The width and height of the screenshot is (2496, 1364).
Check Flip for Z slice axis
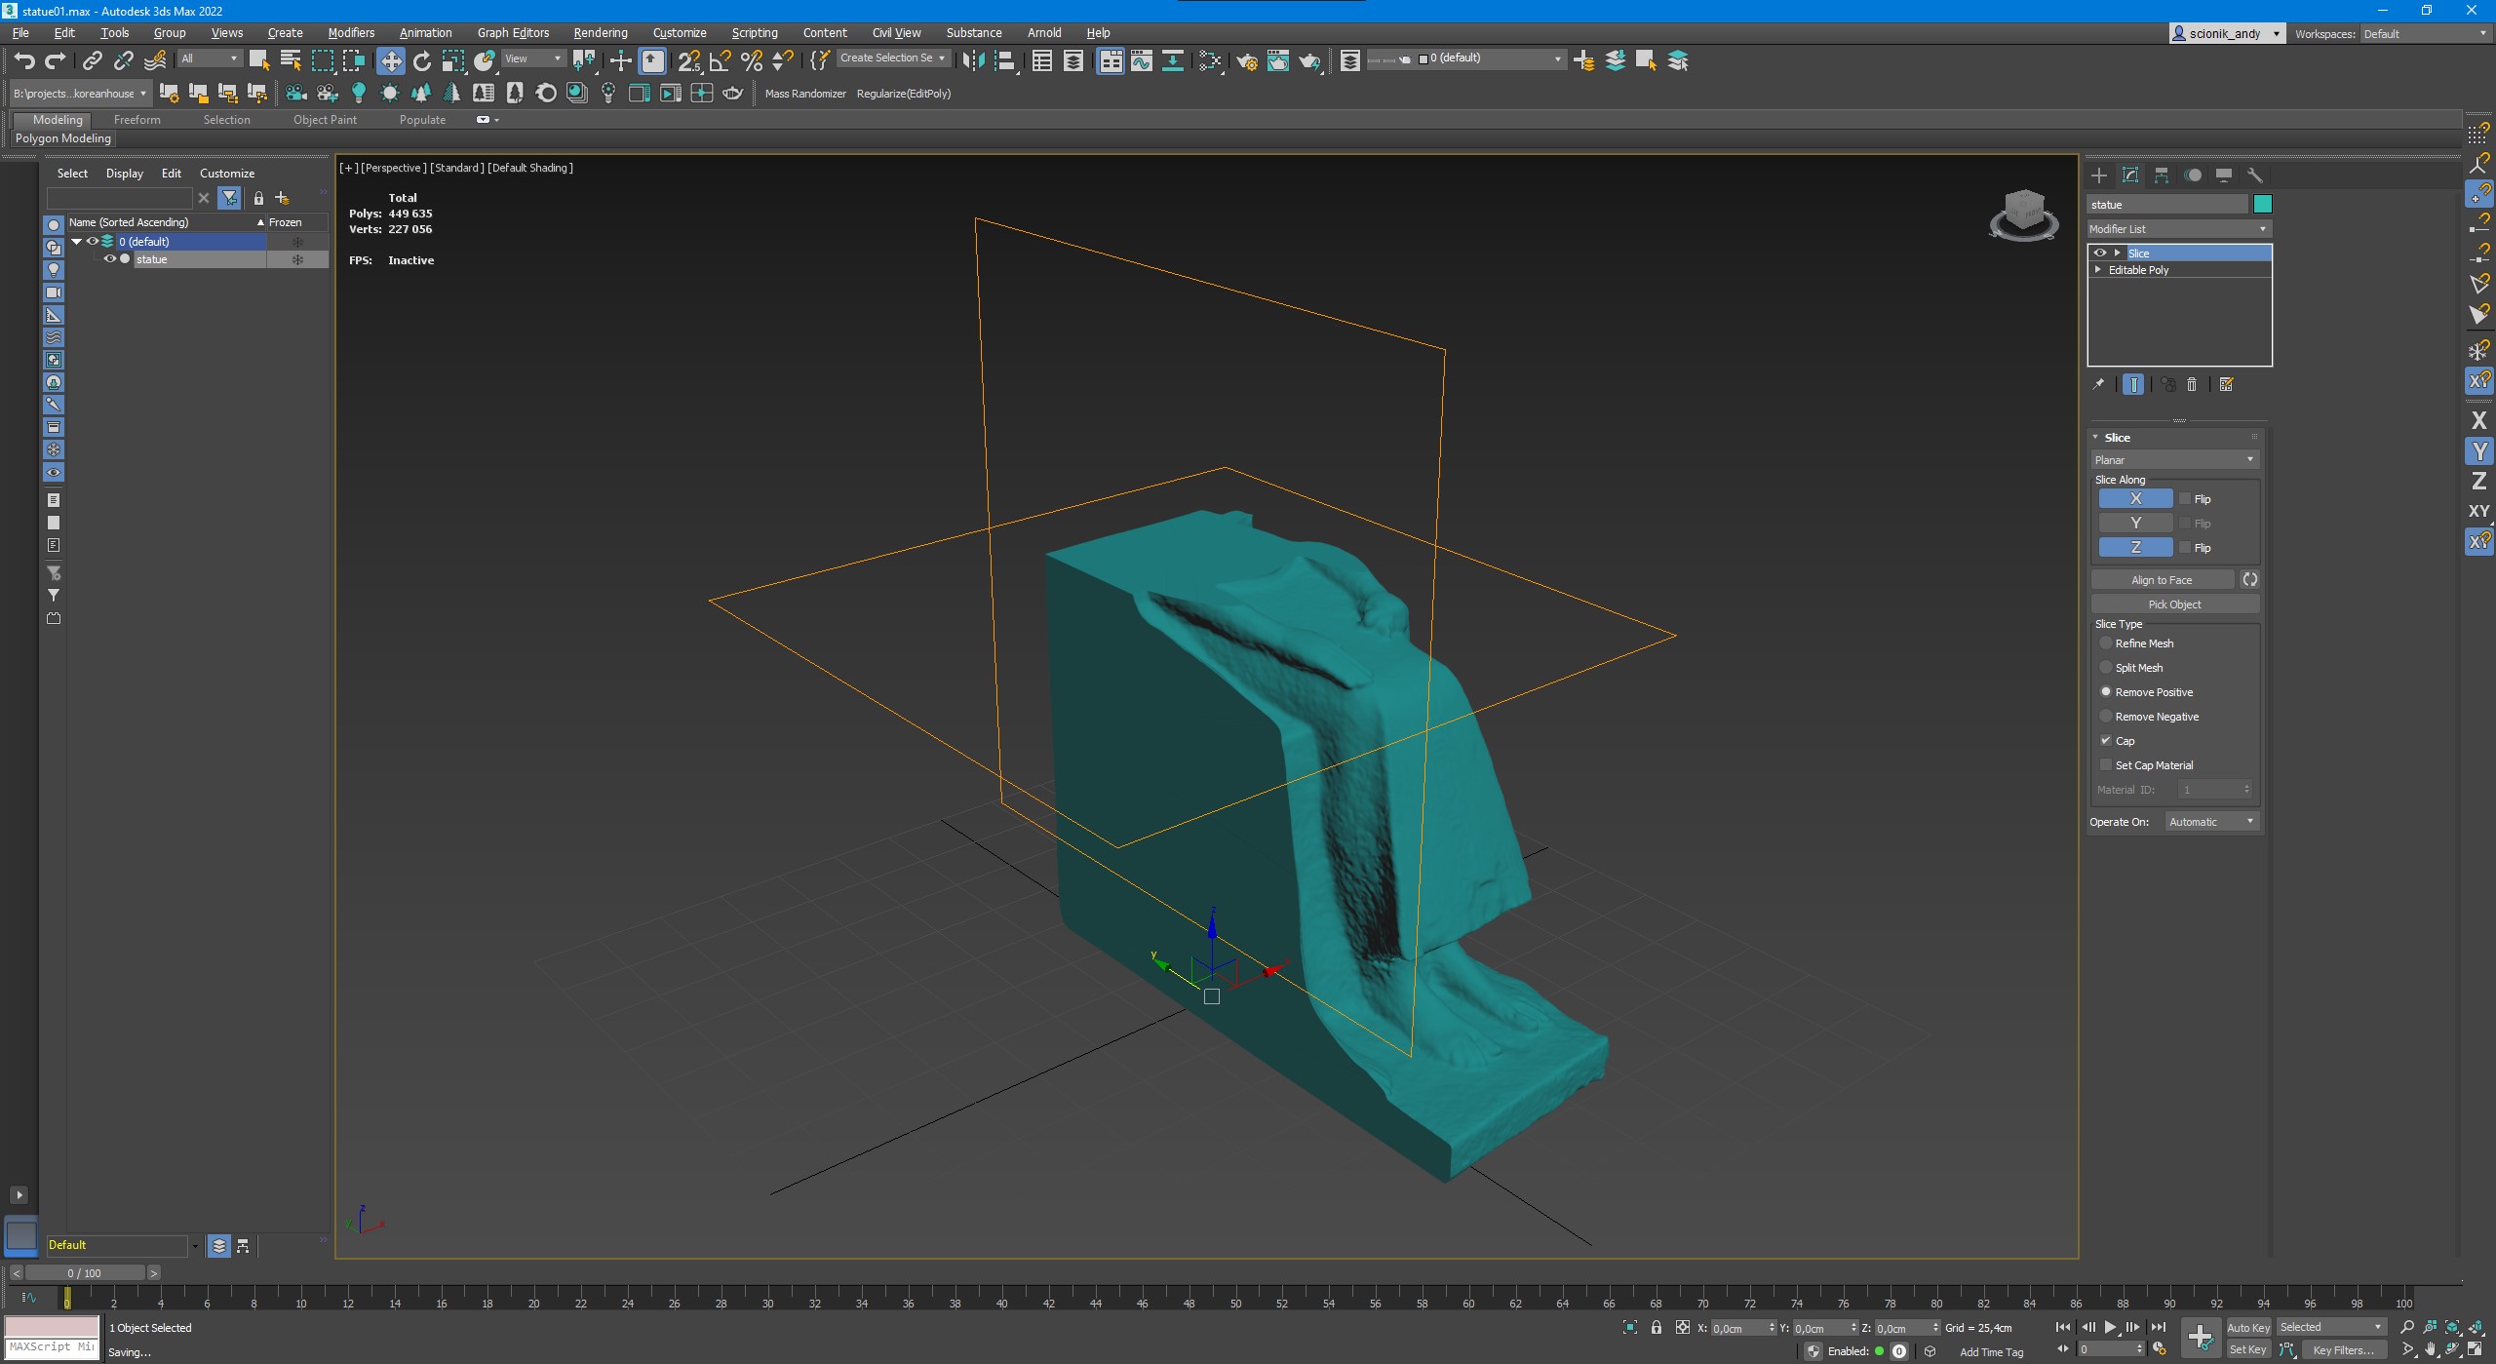point(2185,547)
